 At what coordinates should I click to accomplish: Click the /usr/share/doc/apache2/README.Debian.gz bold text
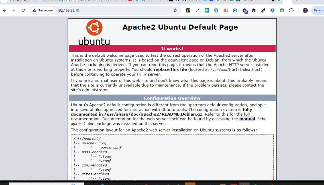pyautogui.click(x=153, y=114)
